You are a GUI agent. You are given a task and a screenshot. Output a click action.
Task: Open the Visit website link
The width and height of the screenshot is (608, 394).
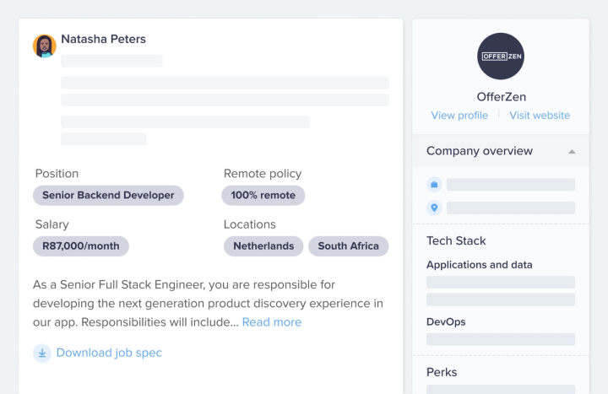[x=540, y=116]
